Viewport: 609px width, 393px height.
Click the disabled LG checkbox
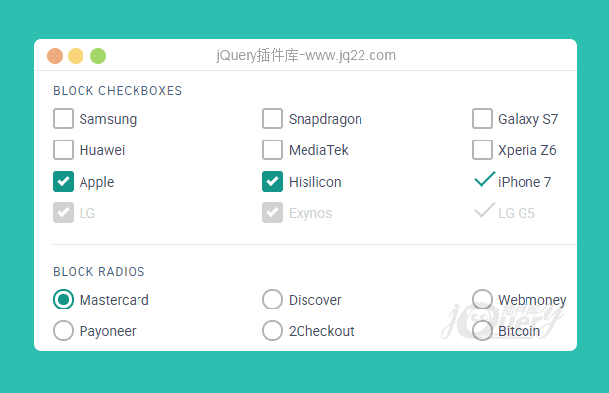click(63, 213)
